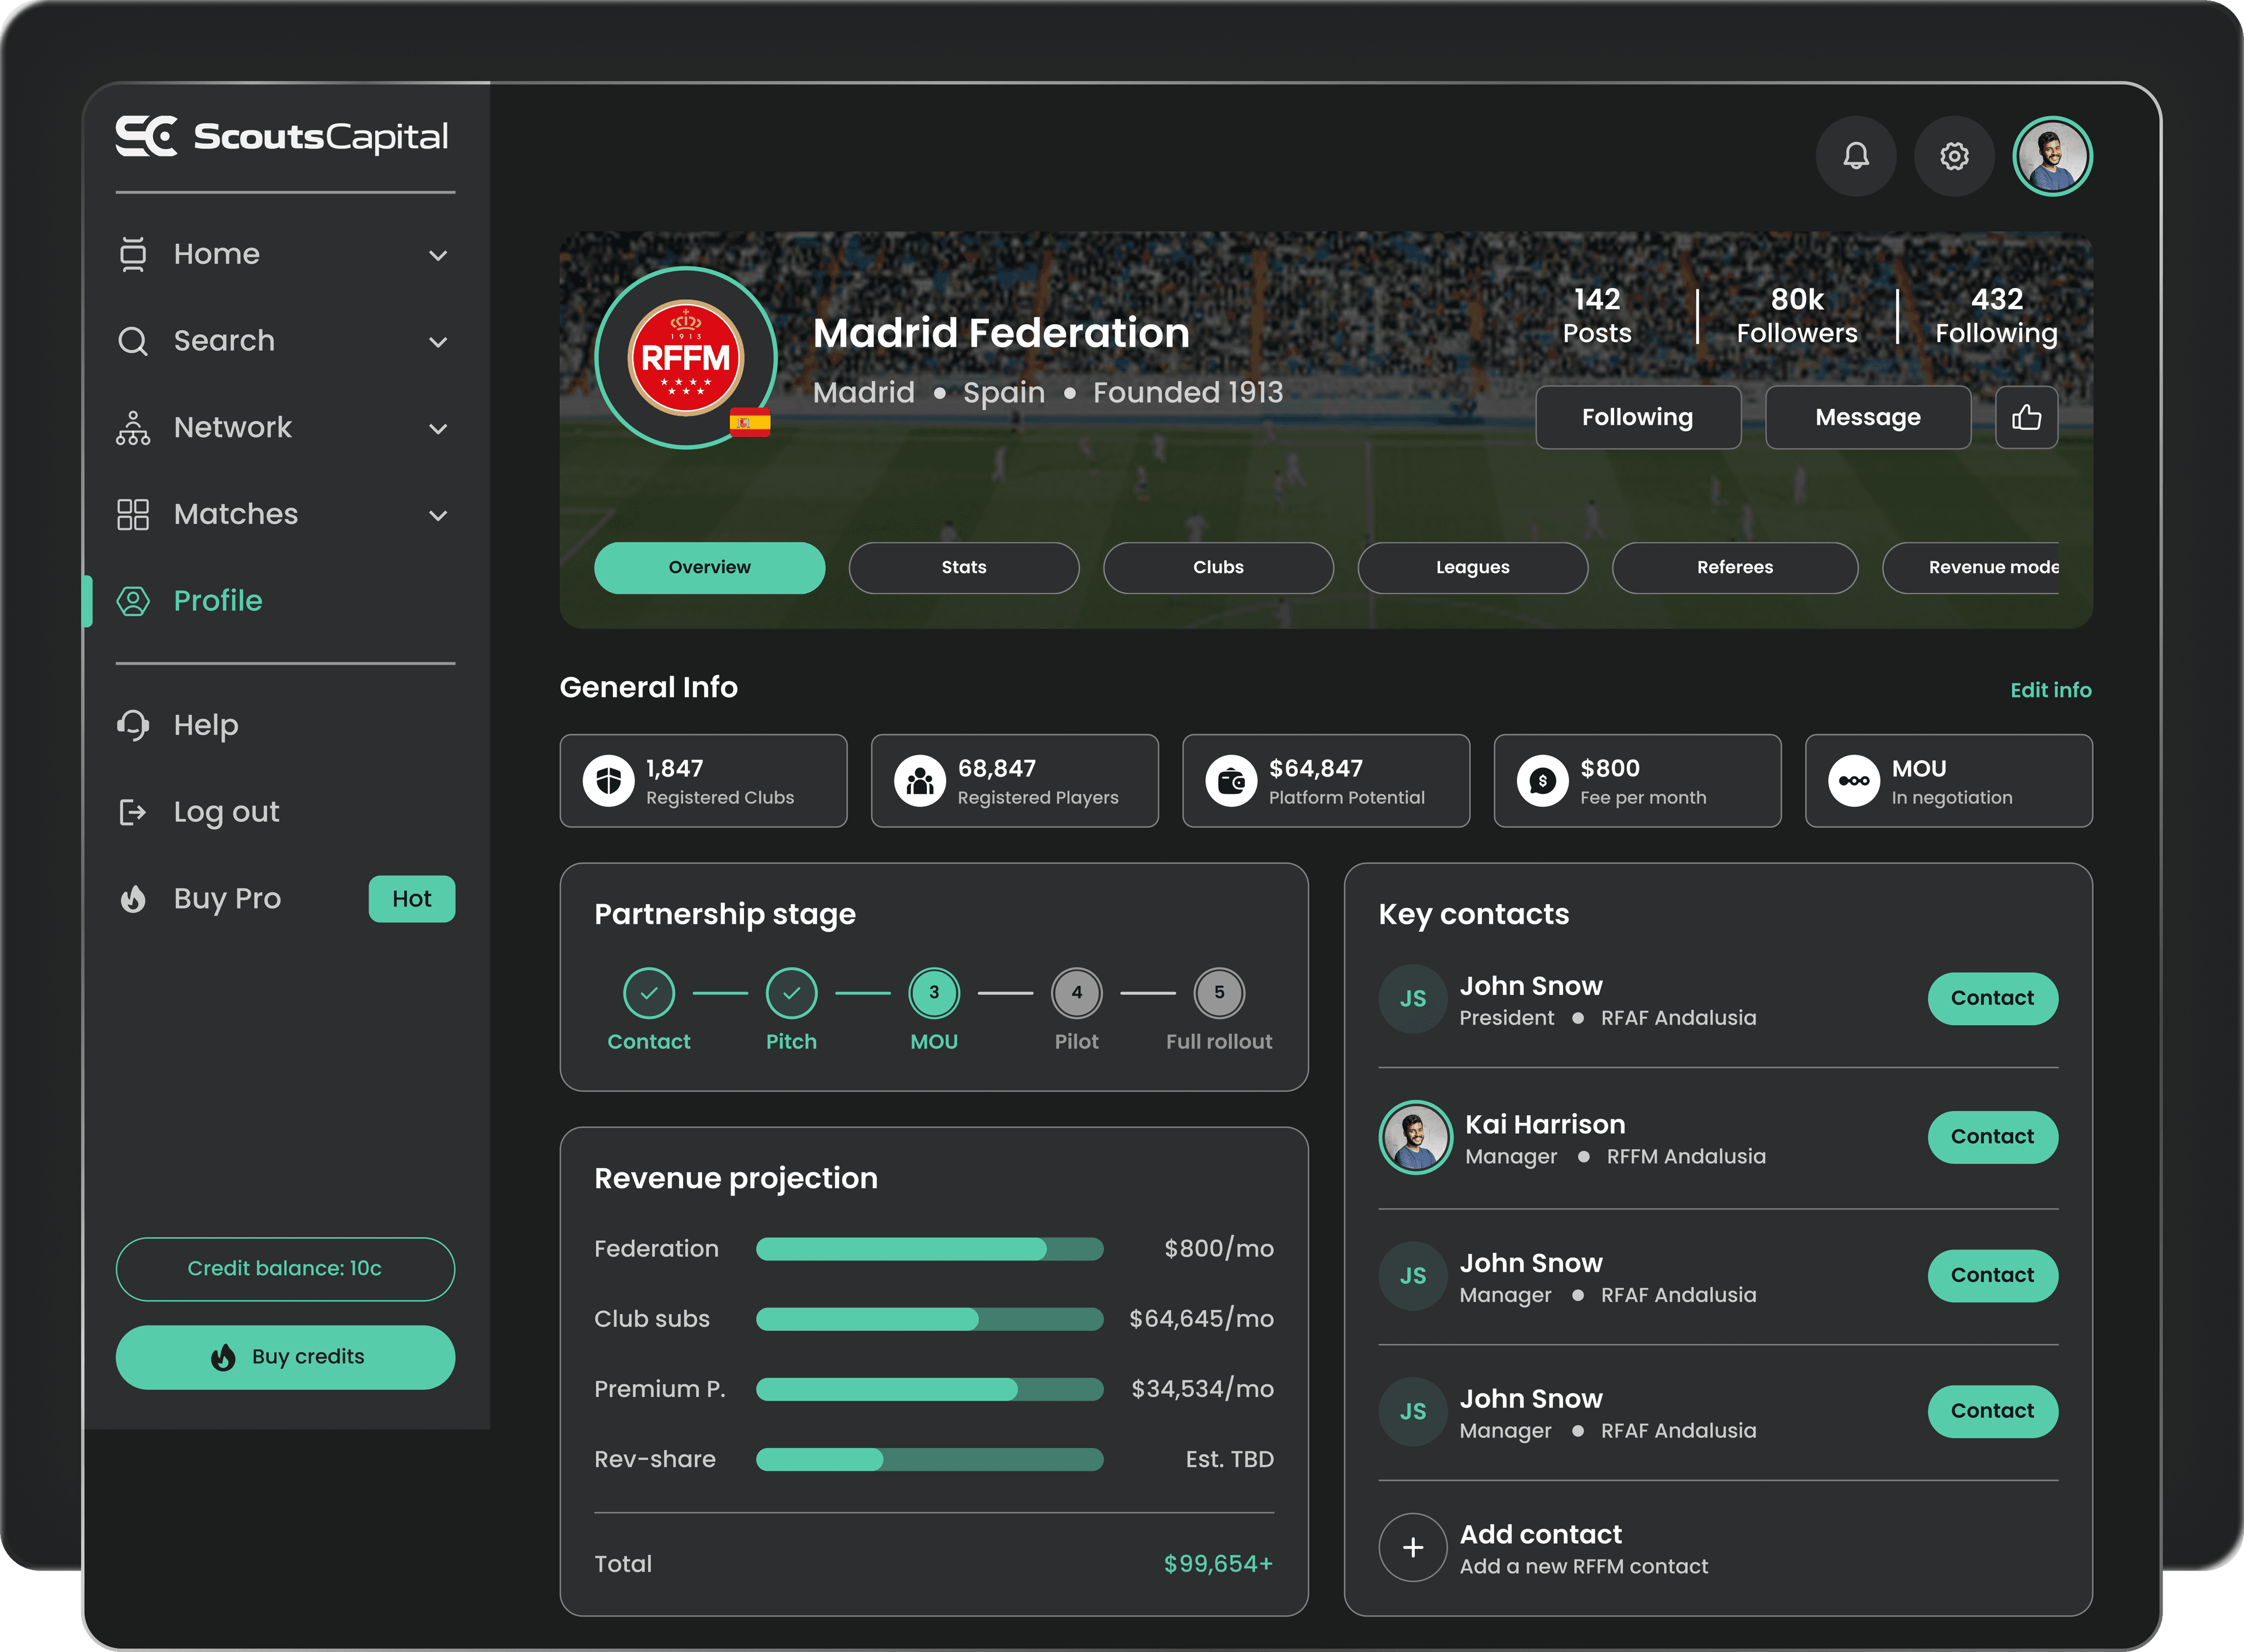2244x1652 pixels.
Task: Click the 80k Followers count
Action: point(1797,316)
